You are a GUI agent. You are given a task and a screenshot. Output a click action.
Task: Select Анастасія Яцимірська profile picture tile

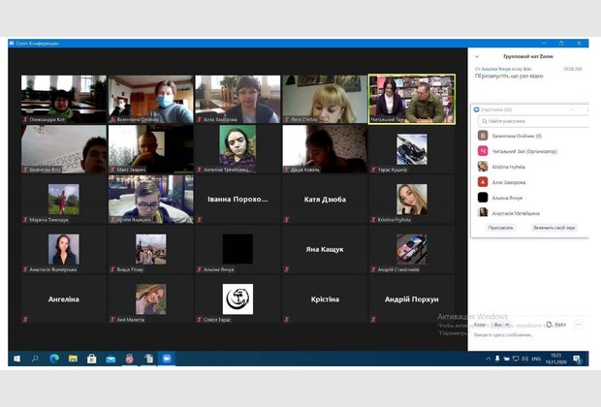click(x=64, y=249)
